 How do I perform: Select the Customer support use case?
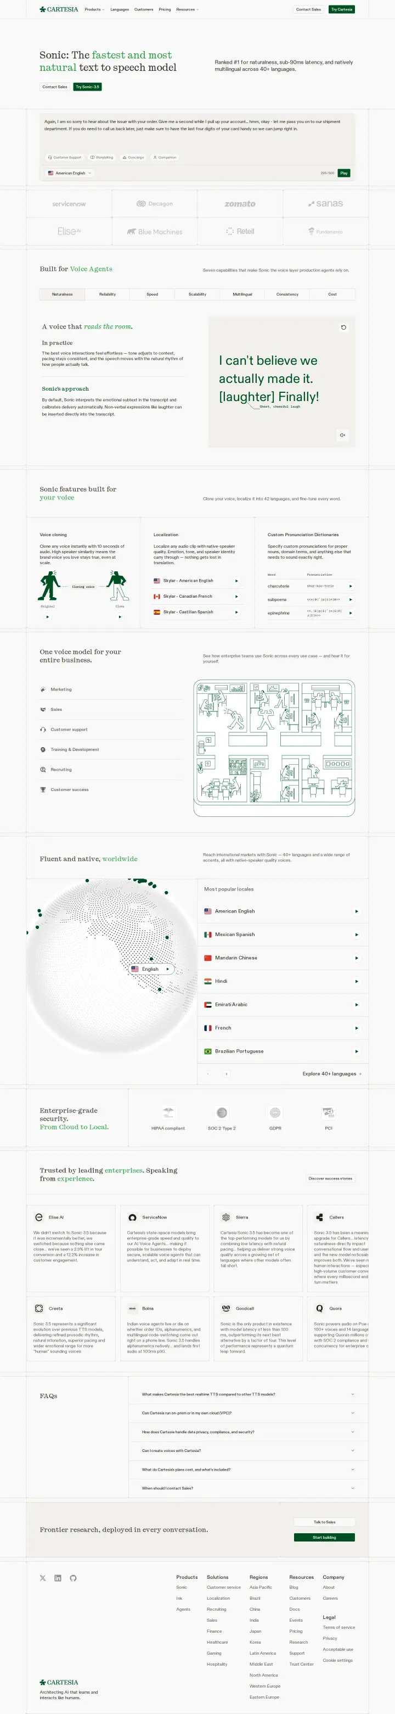coord(111,729)
